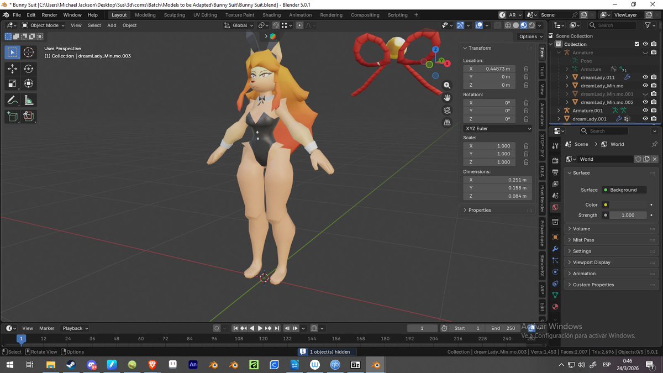Image resolution: width=663 pixels, height=373 pixels.
Task: Expand the Custom Properties panel
Action: pos(611,285)
